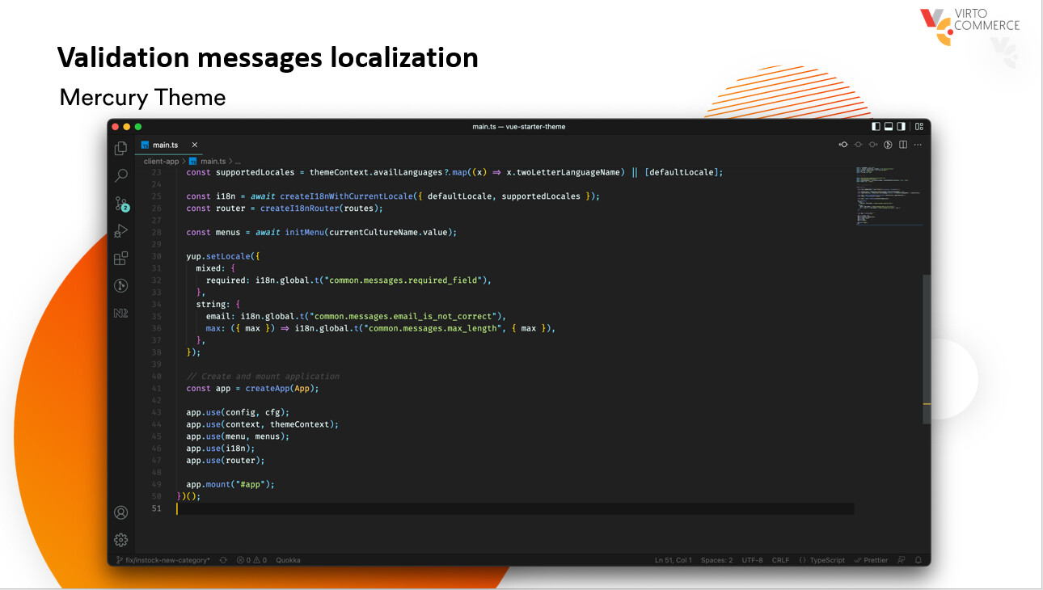Click the circular run icon in editor toolbar
The image size is (1043, 590).
tap(888, 145)
